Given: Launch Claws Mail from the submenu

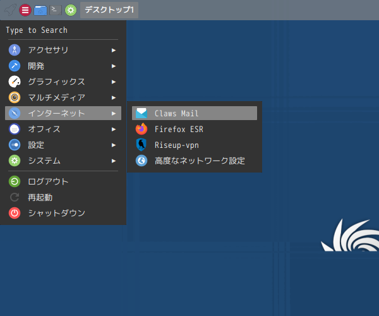Looking at the screenshot, I should [195, 113].
